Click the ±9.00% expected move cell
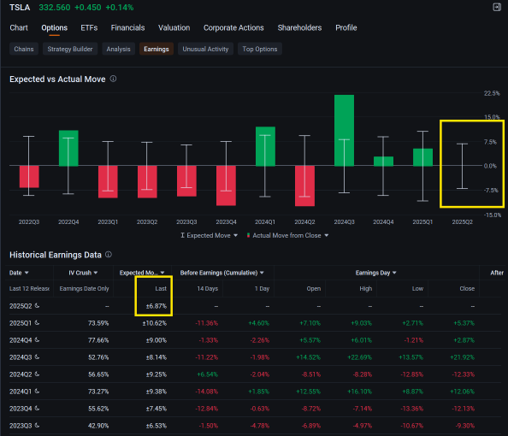The width and height of the screenshot is (508, 436). (157, 340)
